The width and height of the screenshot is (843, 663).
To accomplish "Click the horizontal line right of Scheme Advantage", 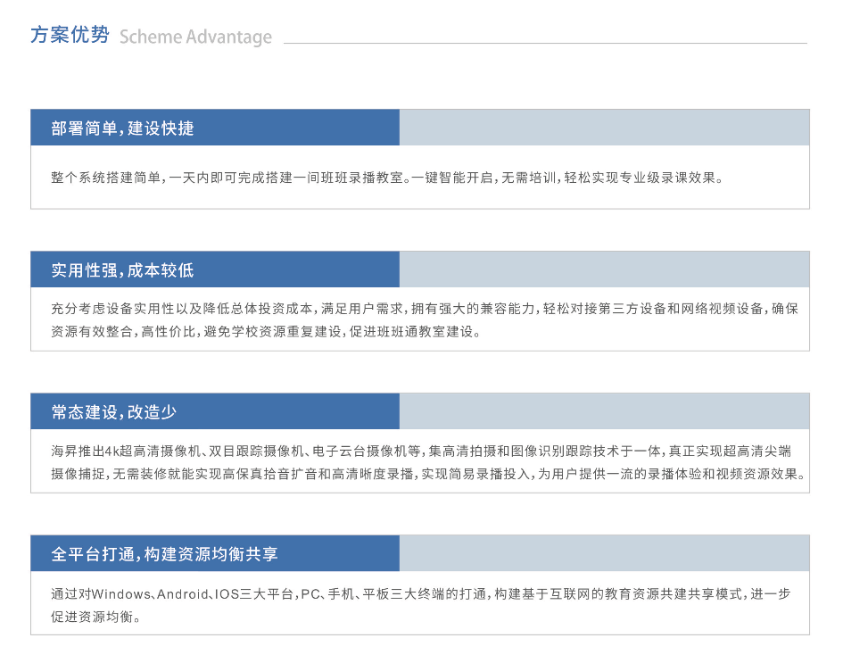I will tap(545, 43).
